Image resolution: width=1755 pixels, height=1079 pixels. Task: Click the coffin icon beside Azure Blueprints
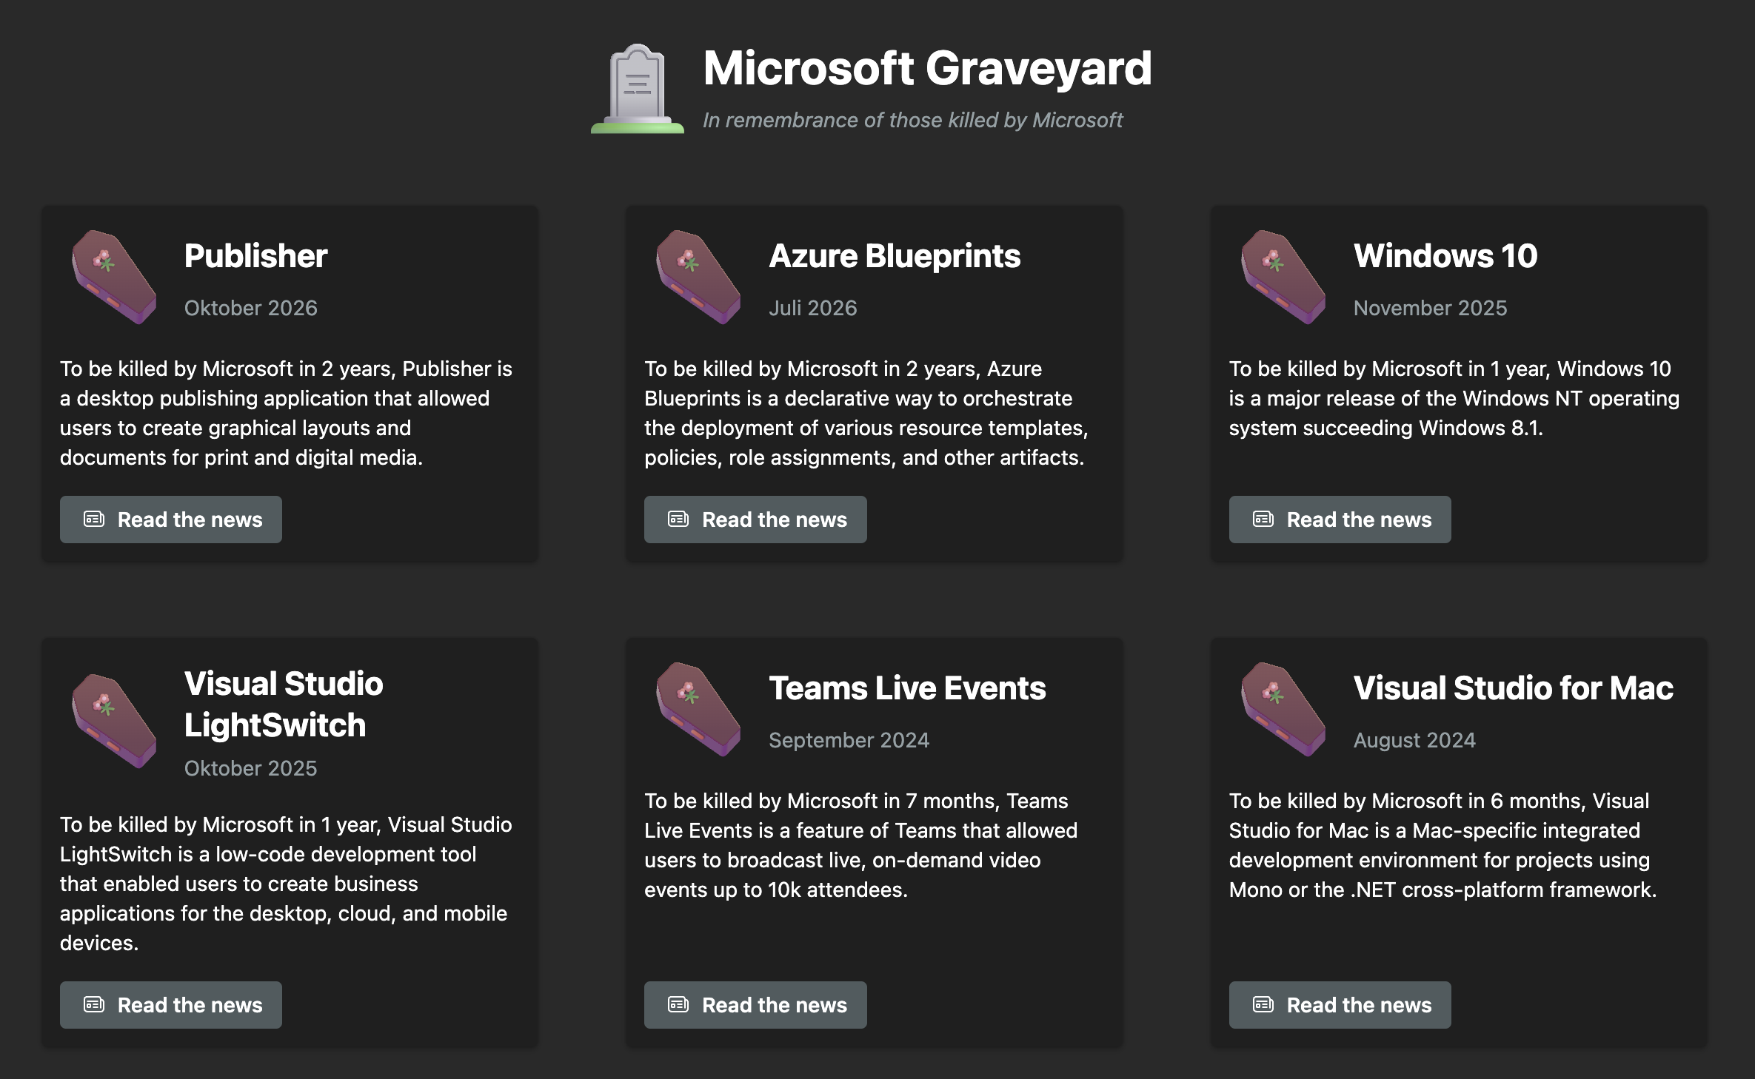pos(698,277)
